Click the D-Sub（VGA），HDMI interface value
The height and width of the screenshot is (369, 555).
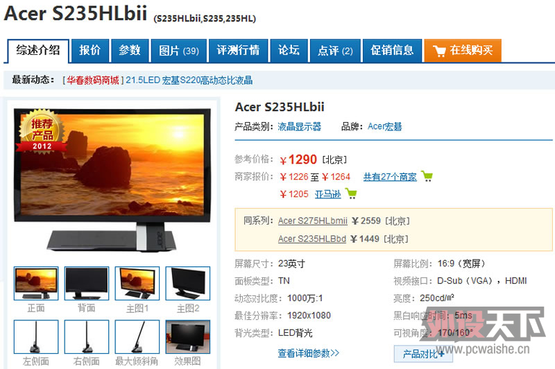482,281
